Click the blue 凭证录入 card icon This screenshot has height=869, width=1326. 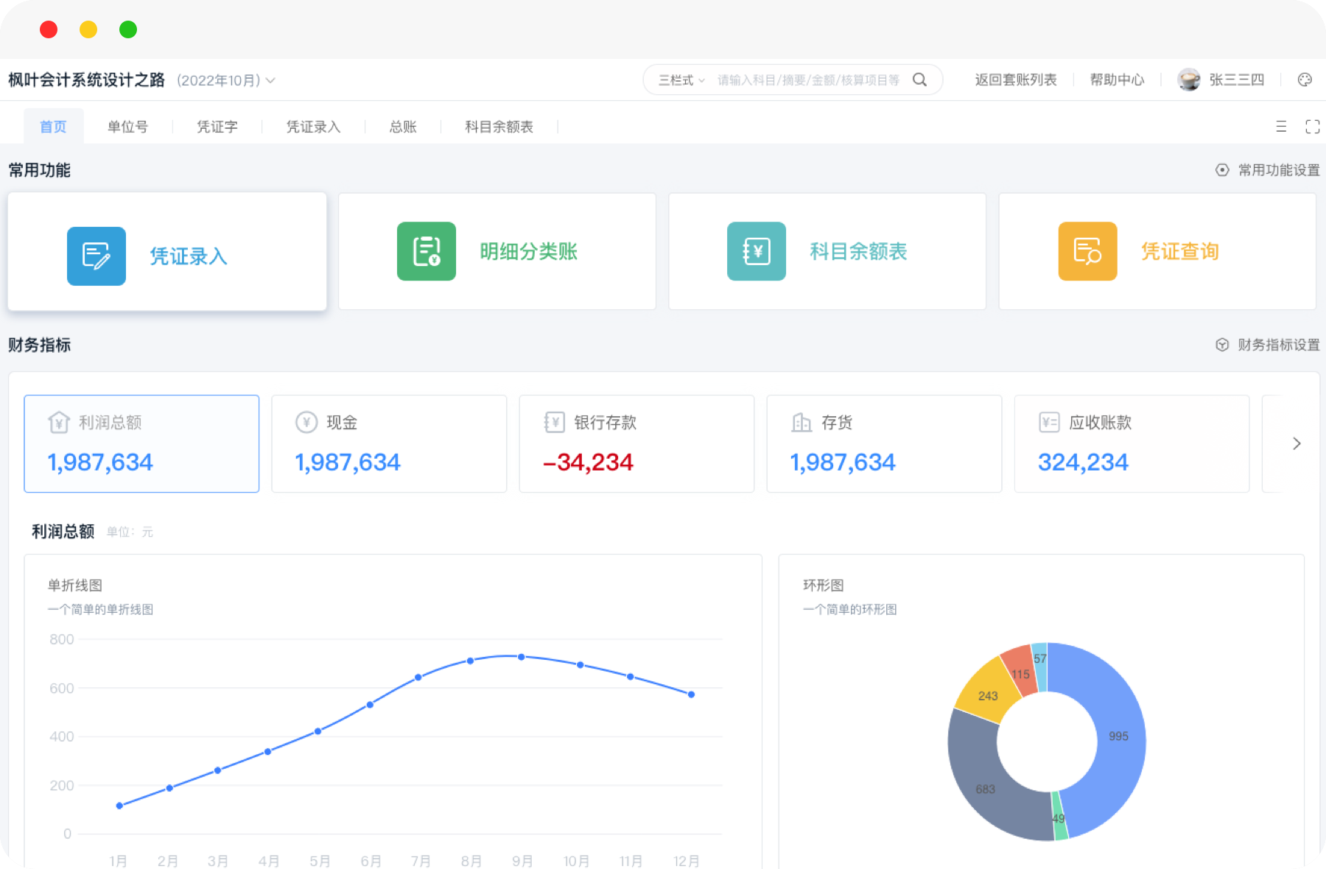97,256
